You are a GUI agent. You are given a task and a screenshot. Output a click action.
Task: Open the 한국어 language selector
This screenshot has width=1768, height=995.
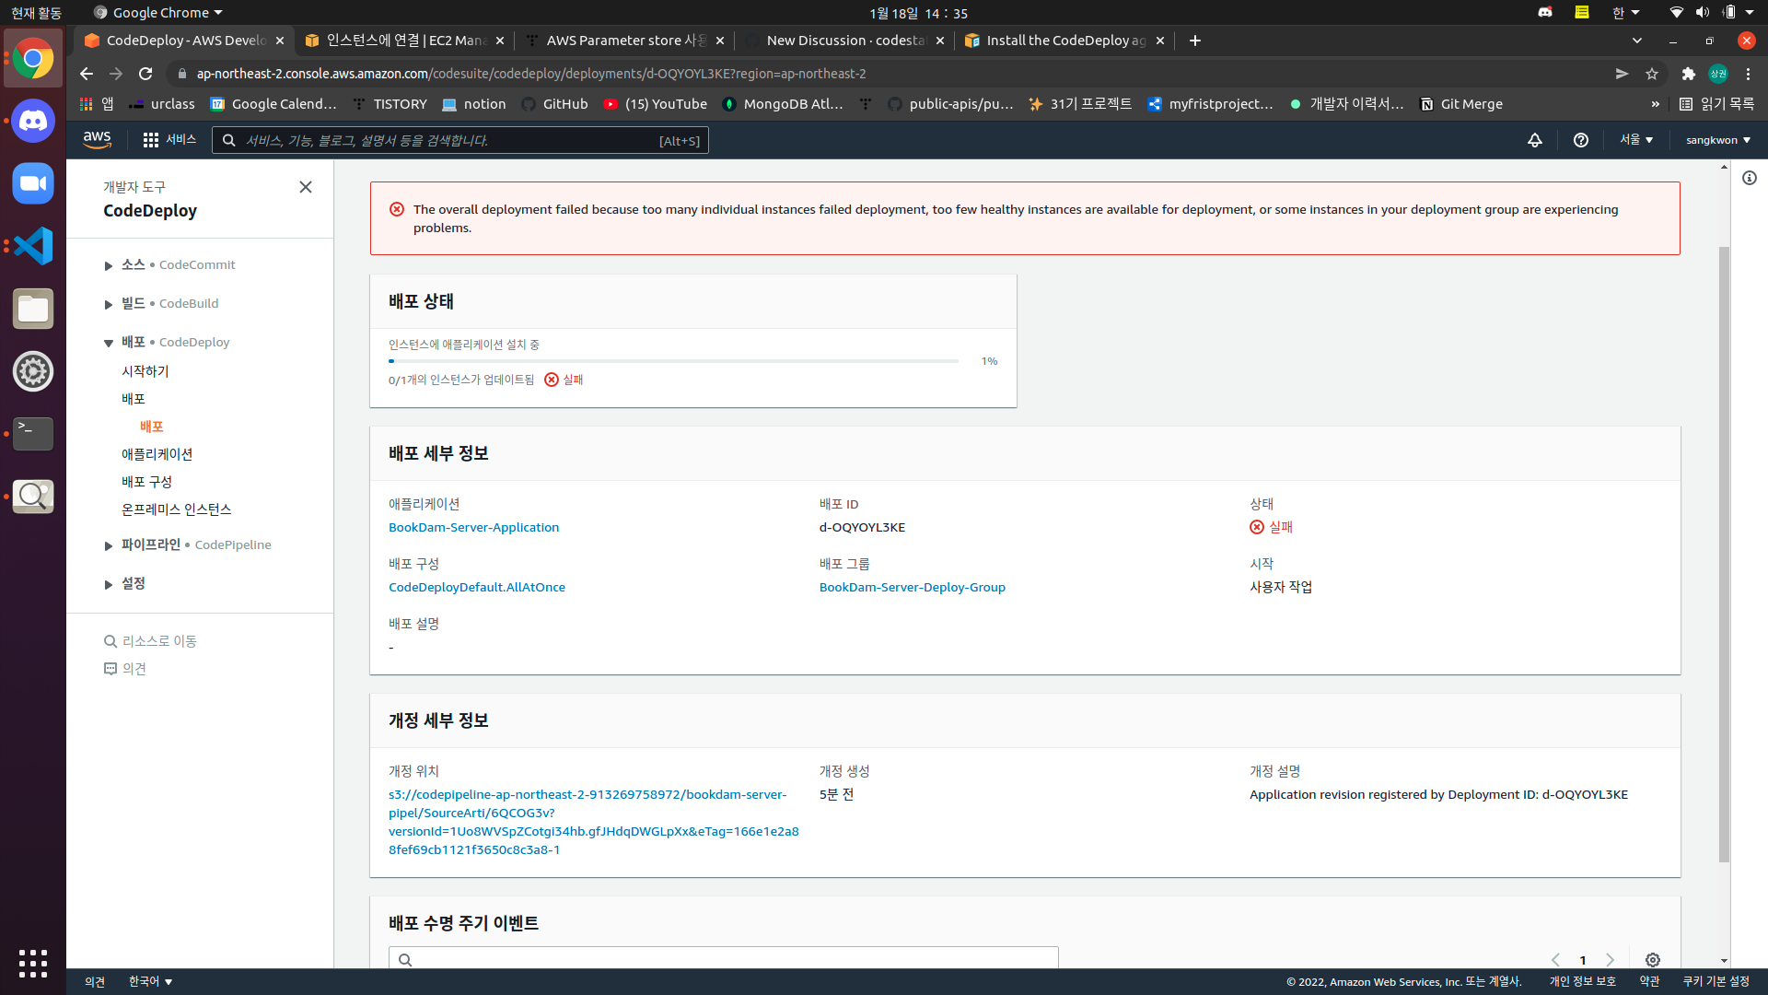tap(151, 981)
